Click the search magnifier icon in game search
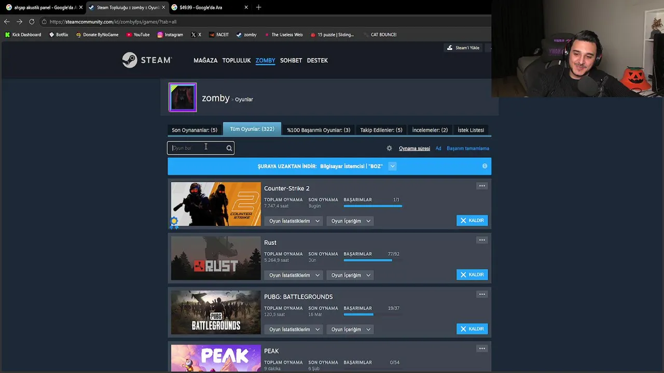The width and height of the screenshot is (664, 373). point(229,148)
